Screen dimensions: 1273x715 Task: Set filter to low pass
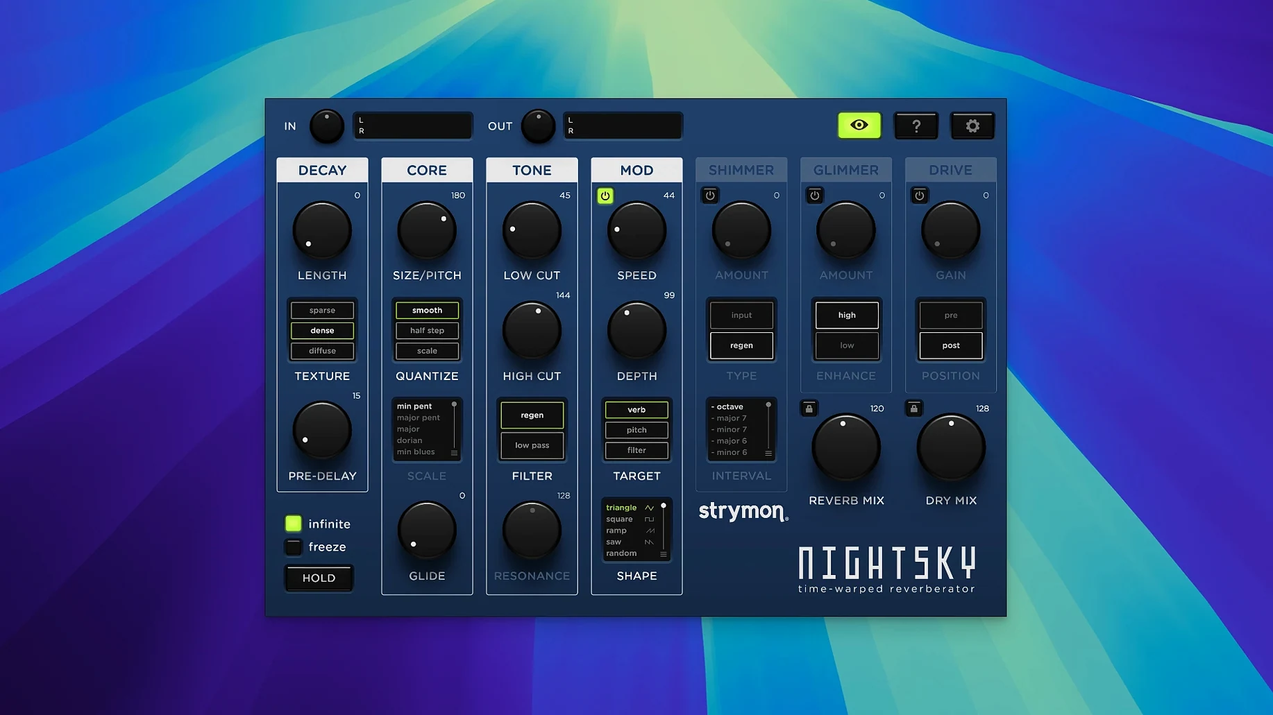pos(532,445)
